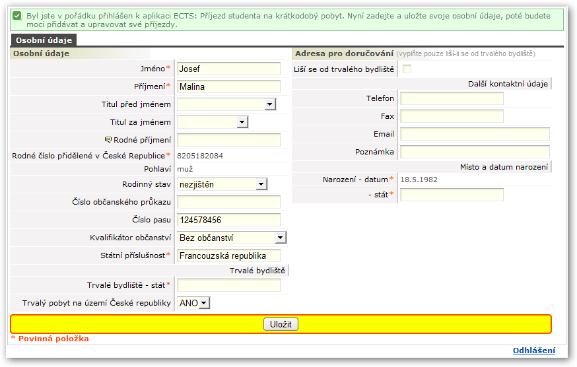Tick the Liší se od trvalého bydliště checkbox

point(407,69)
